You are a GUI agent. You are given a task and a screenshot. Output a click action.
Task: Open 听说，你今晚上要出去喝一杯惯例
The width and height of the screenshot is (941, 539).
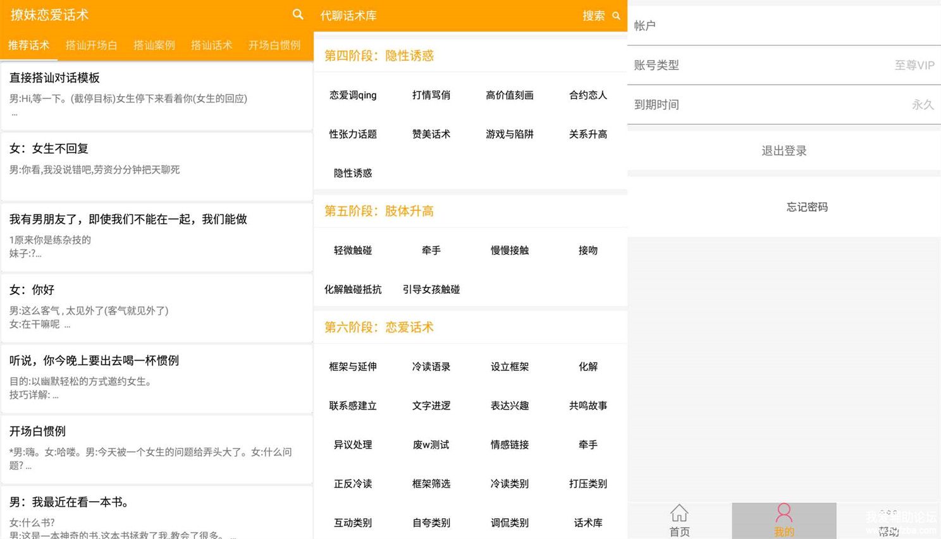click(x=157, y=379)
